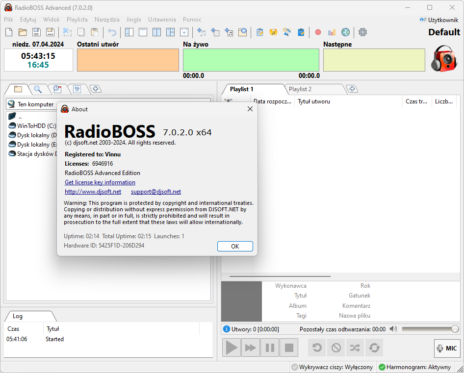Click the Add track music-note icon
464x373 pixels.
pyautogui.click(x=202, y=32)
